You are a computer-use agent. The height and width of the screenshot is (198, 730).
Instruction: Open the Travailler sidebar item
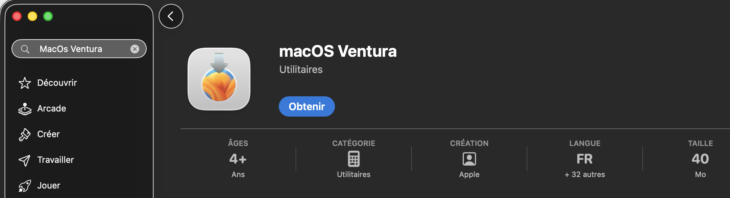point(56,160)
